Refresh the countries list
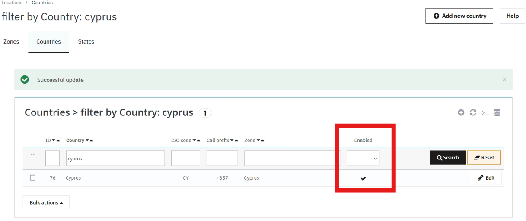This screenshot has width=526, height=221. click(x=473, y=112)
